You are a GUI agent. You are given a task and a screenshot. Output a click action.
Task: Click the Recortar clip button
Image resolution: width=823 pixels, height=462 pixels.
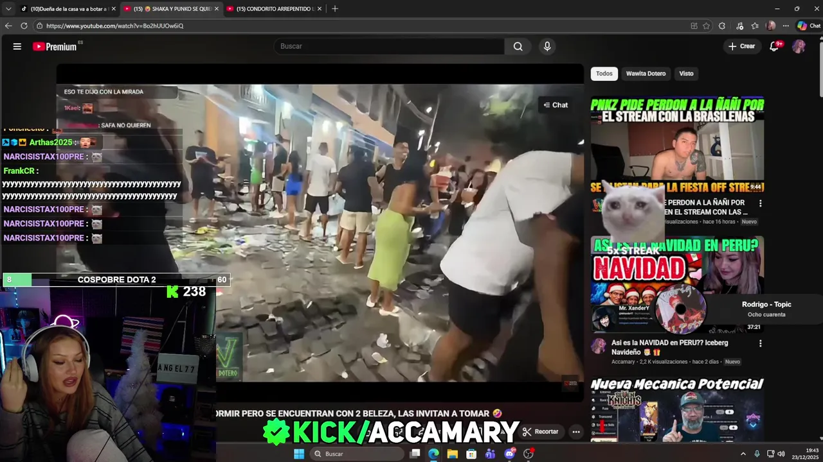pyautogui.click(x=540, y=432)
